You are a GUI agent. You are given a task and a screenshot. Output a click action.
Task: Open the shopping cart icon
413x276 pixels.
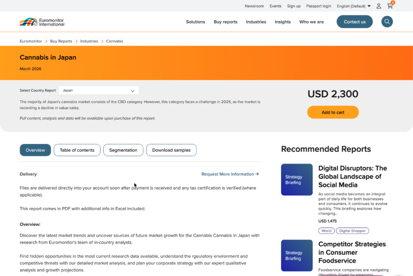tap(390, 6)
